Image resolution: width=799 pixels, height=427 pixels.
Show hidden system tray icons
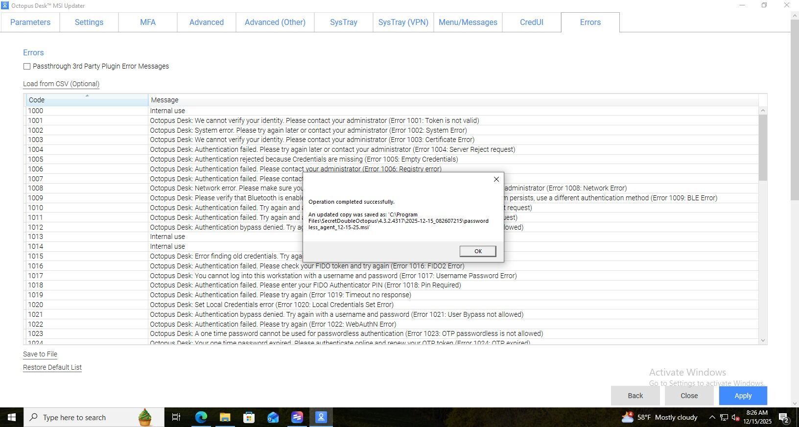point(712,418)
